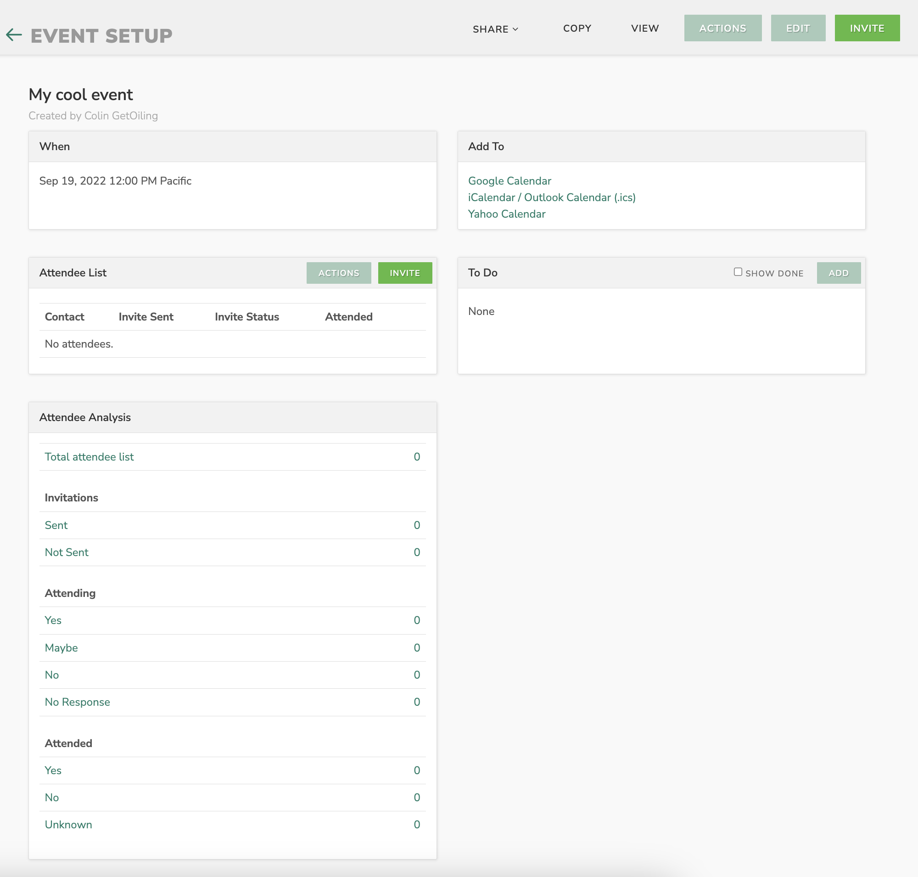Add a new To Do item
918x877 pixels.
(x=838, y=273)
